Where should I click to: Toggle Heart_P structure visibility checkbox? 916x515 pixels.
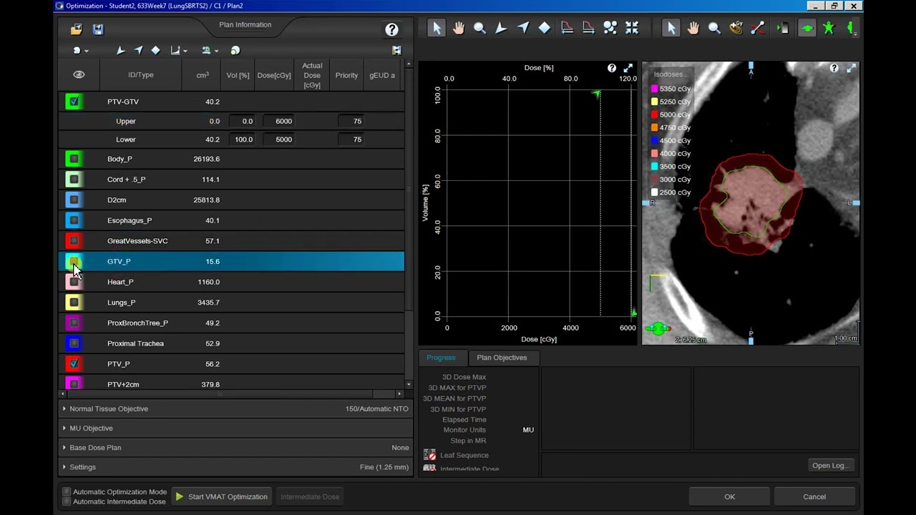point(74,282)
